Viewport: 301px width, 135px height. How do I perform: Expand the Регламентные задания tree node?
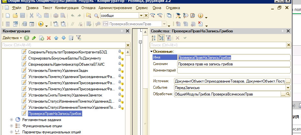click(11, 120)
